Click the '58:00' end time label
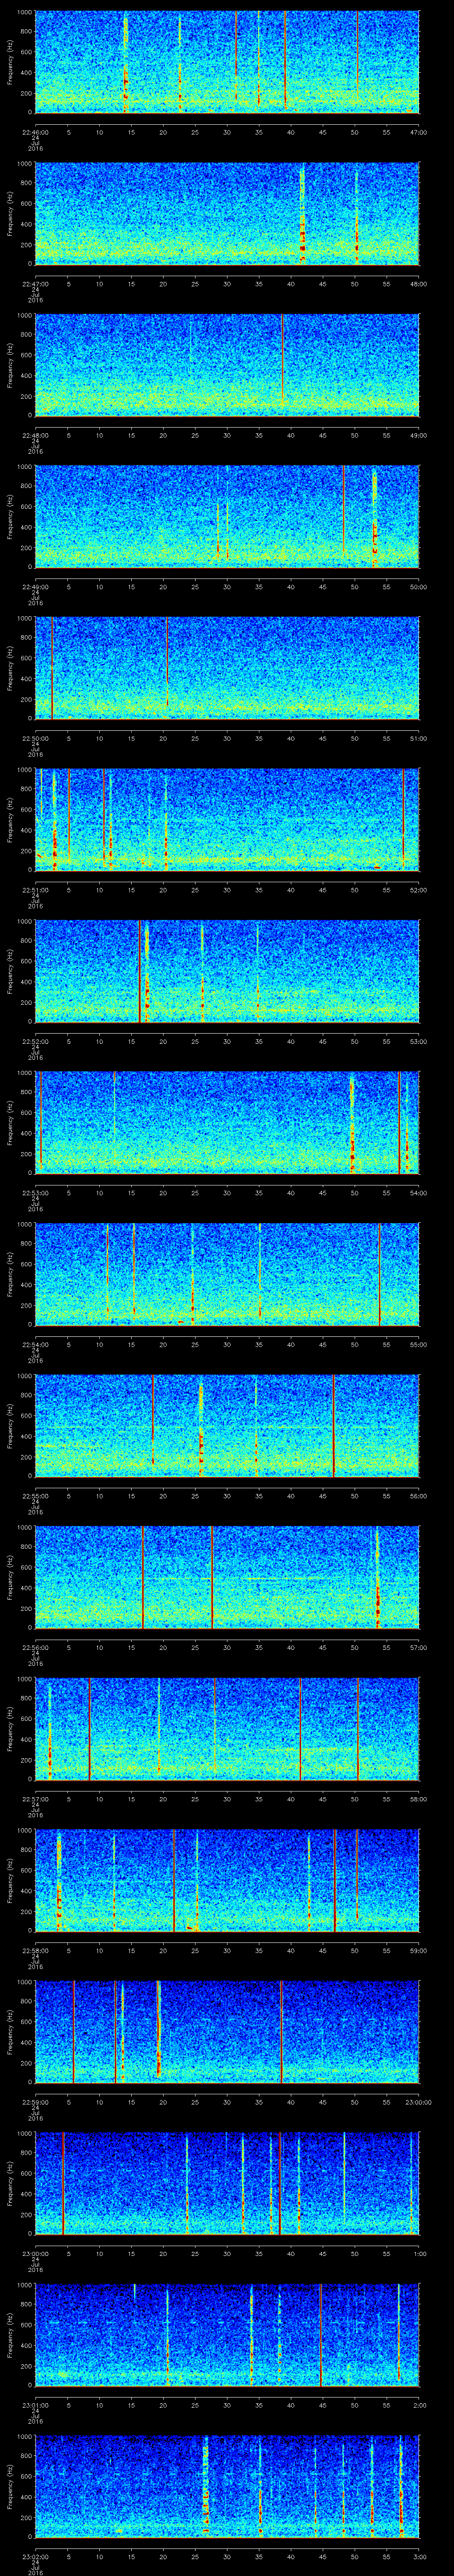 418,1798
